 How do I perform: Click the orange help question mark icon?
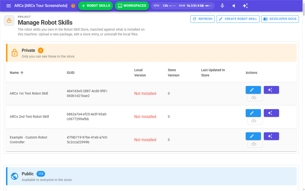coord(73,6)
